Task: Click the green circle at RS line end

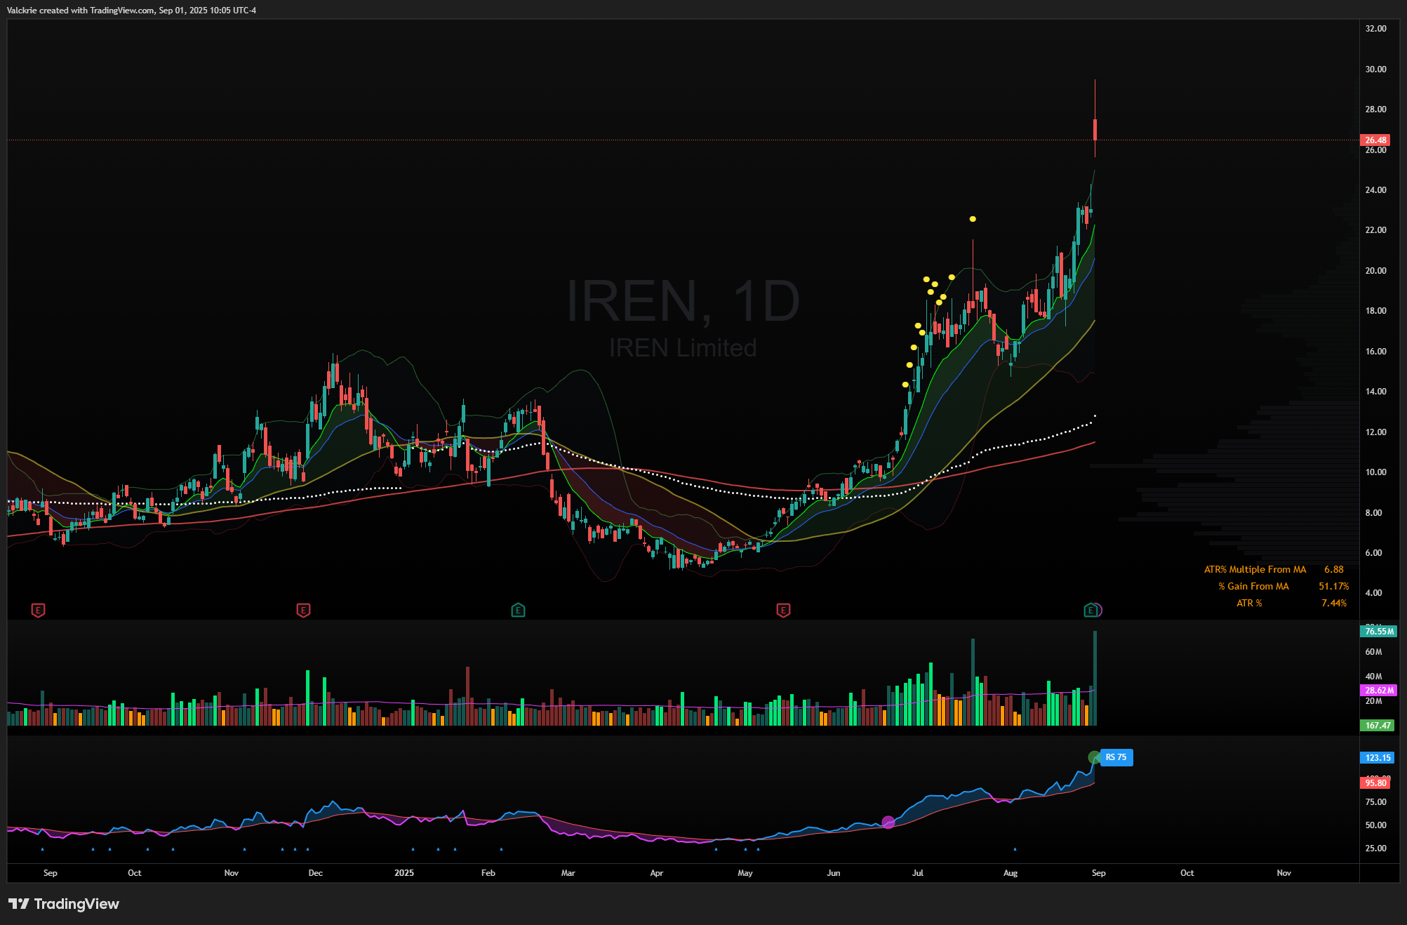Action: coord(1094,757)
